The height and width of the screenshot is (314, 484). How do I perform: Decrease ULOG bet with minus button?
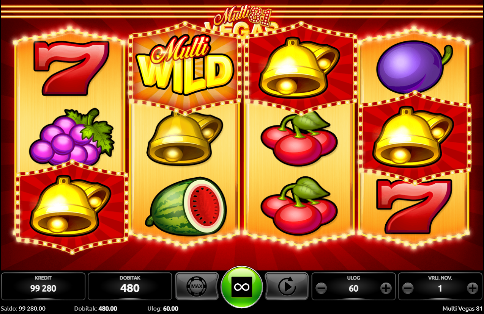(x=321, y=289)
